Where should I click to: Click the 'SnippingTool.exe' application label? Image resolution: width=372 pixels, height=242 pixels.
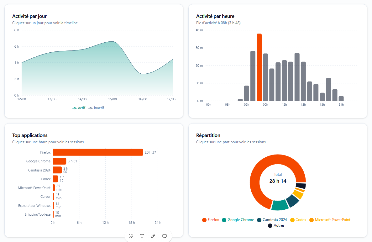tap(38, 214)
